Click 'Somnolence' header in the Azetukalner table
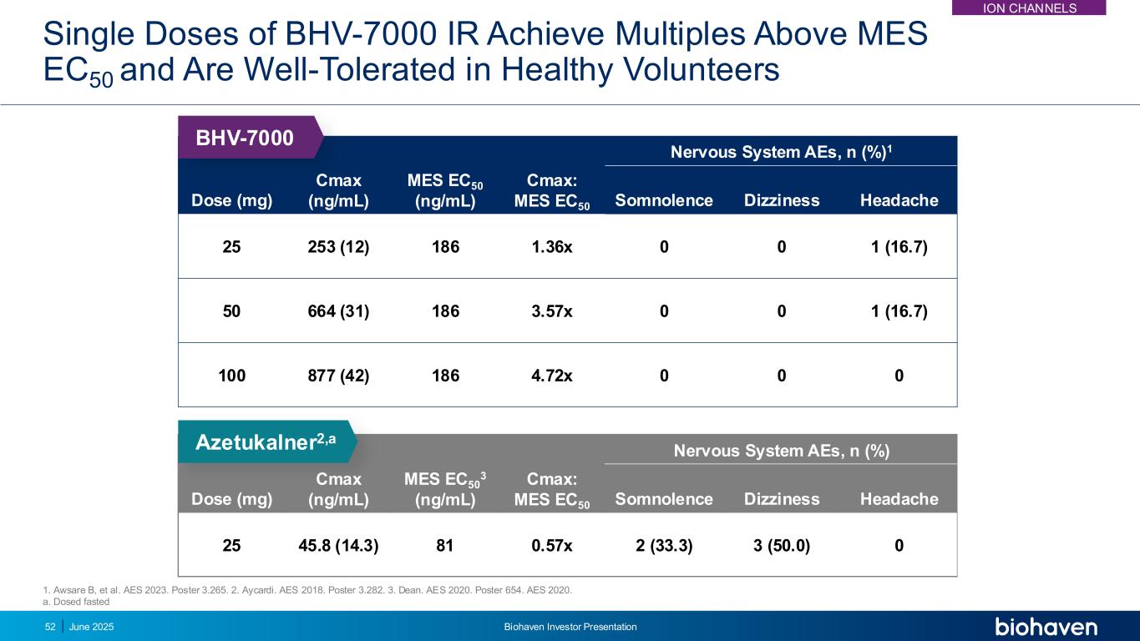Image resolution: width=1140 pixels, height=641 pixels. [664, 499]
